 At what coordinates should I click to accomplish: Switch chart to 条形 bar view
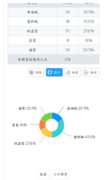point(91,72)
